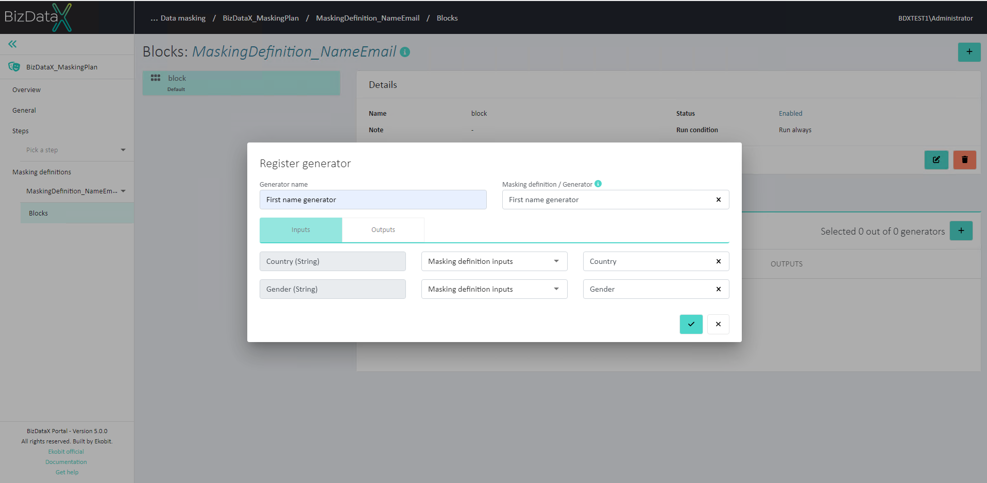Click the BizDataX logo
This screenshot has height=483, width=987.
click(x=38, y=17)
